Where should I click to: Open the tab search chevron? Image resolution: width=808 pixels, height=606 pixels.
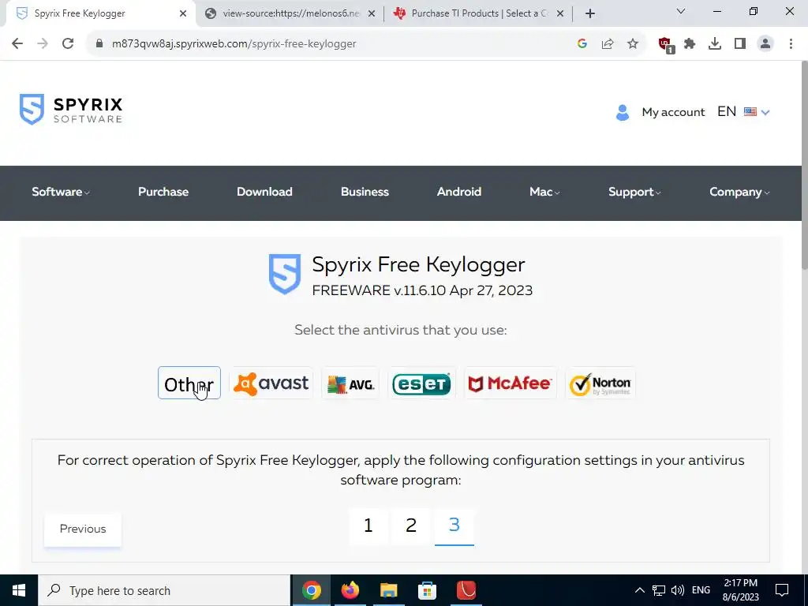pos(681,11)
